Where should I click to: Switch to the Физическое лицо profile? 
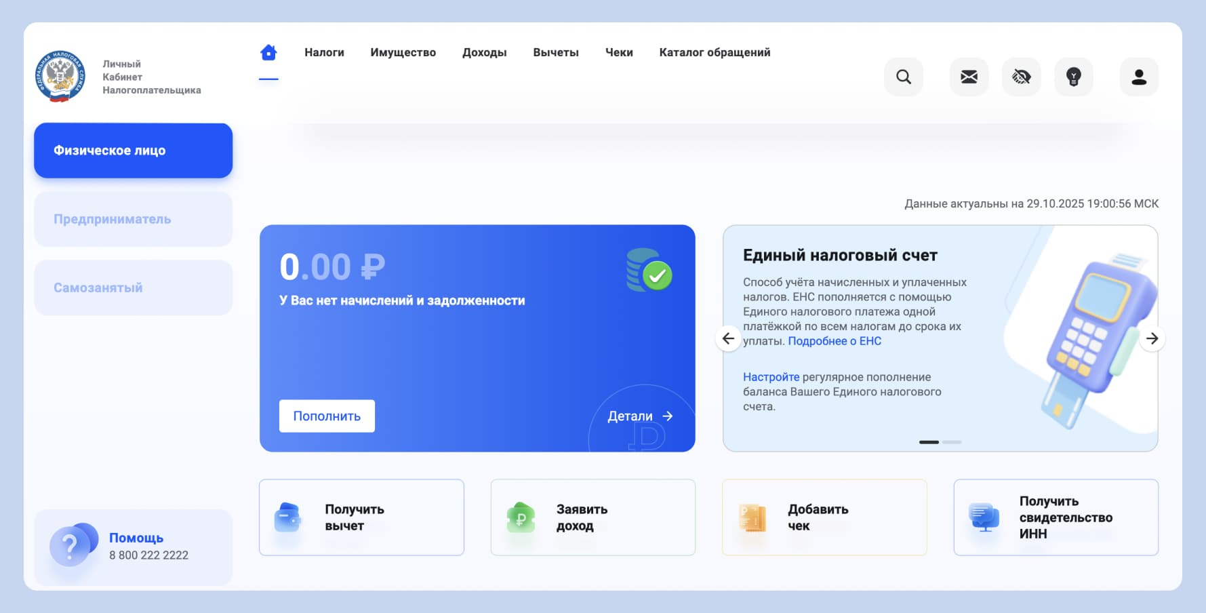click(x=133, y=151)
